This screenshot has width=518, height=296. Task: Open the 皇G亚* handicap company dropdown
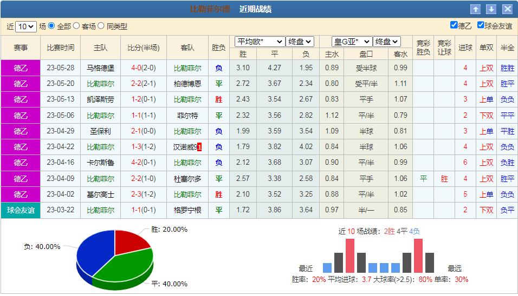tap(352, 42)
